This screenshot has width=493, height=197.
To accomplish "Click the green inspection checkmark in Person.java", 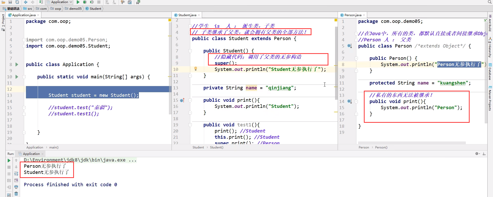I will point(485,20).
